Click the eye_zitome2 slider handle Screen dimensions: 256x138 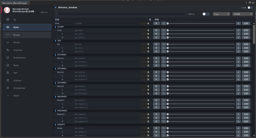click(x=167, y=72)
